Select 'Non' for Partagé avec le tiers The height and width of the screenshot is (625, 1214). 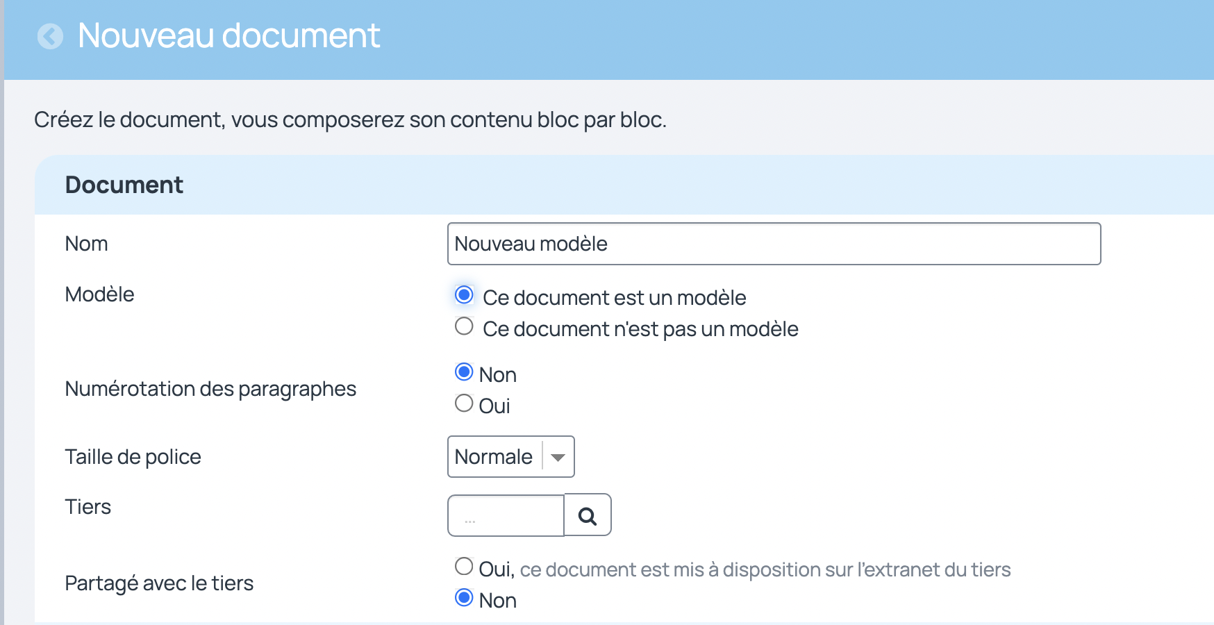[464, 597]
